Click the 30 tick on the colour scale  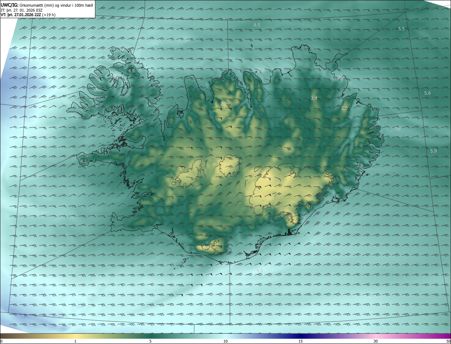(x=376, y=341)
